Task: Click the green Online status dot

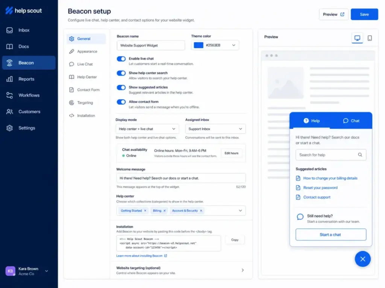Action: pos(123,156)
